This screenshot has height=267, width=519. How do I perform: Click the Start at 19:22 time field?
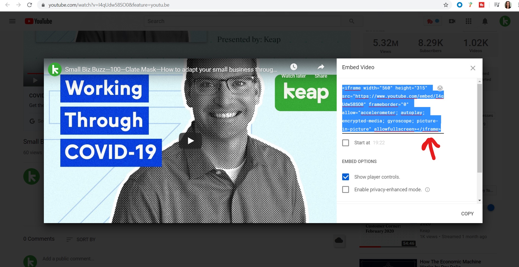pyautogui.click(x=379, y=143)
